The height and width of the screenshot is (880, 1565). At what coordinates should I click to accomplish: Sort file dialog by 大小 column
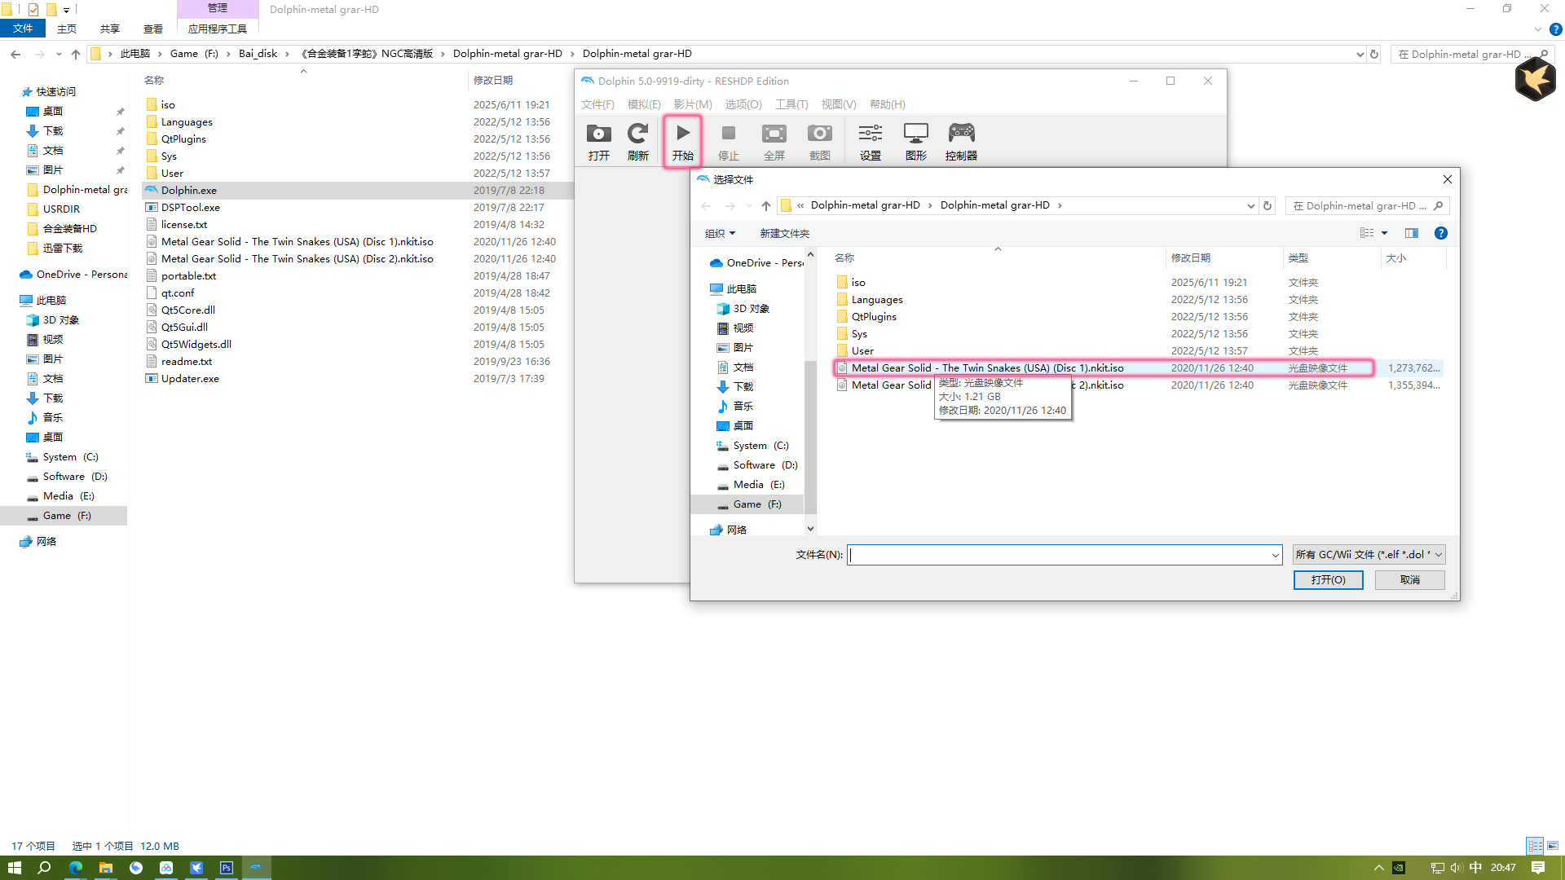click(x=1395, y=257)
